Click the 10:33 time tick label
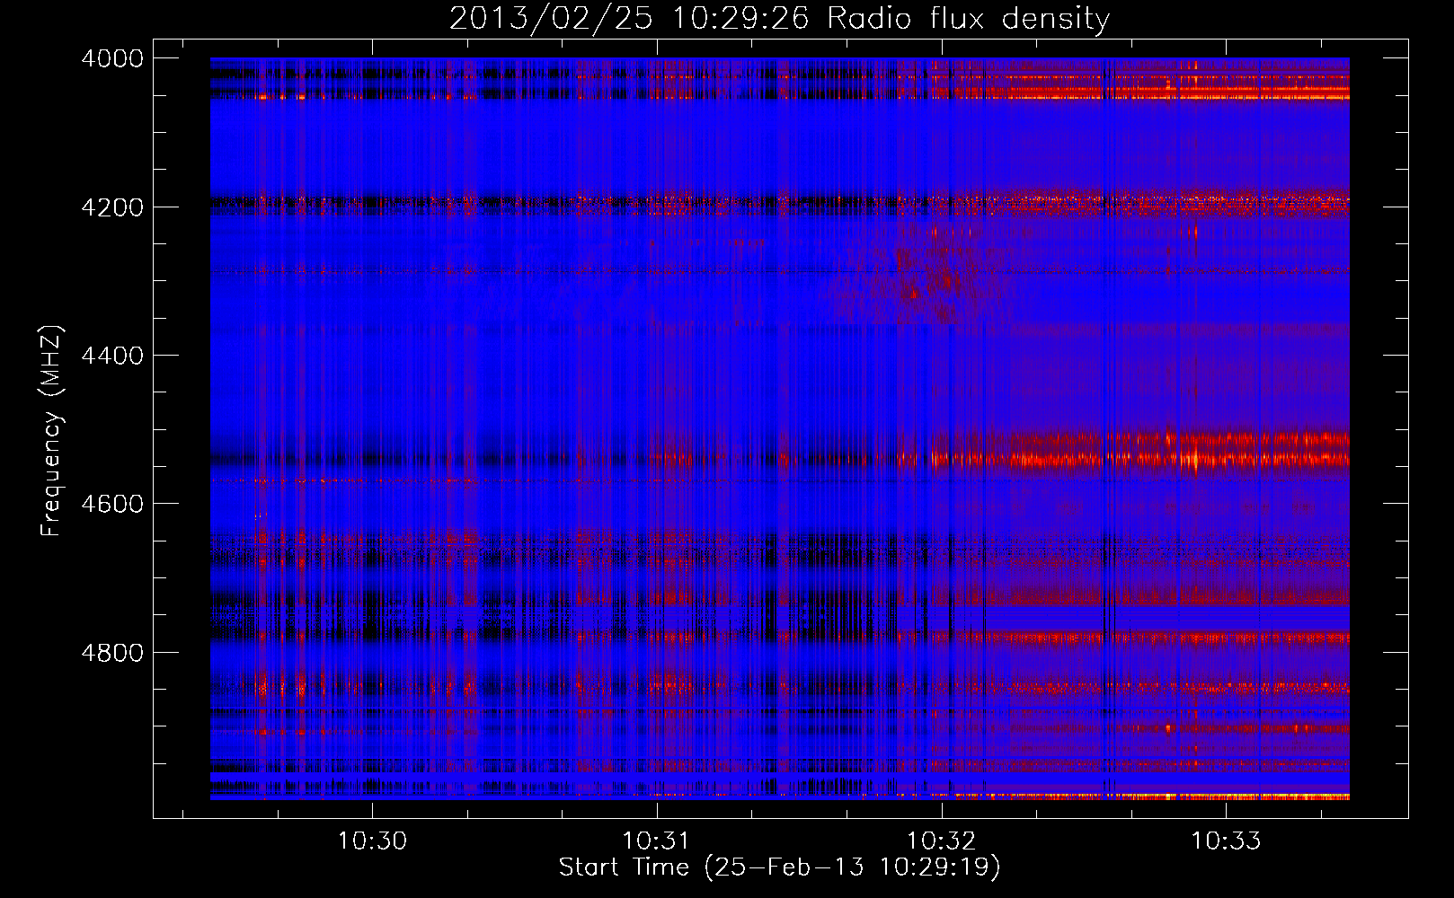Screen dimensions: 1454x898 point(1226,841)
